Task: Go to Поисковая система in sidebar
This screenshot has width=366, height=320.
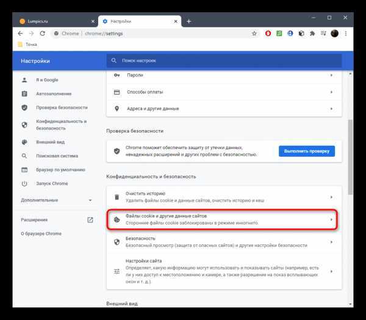Action: point(57,156)
